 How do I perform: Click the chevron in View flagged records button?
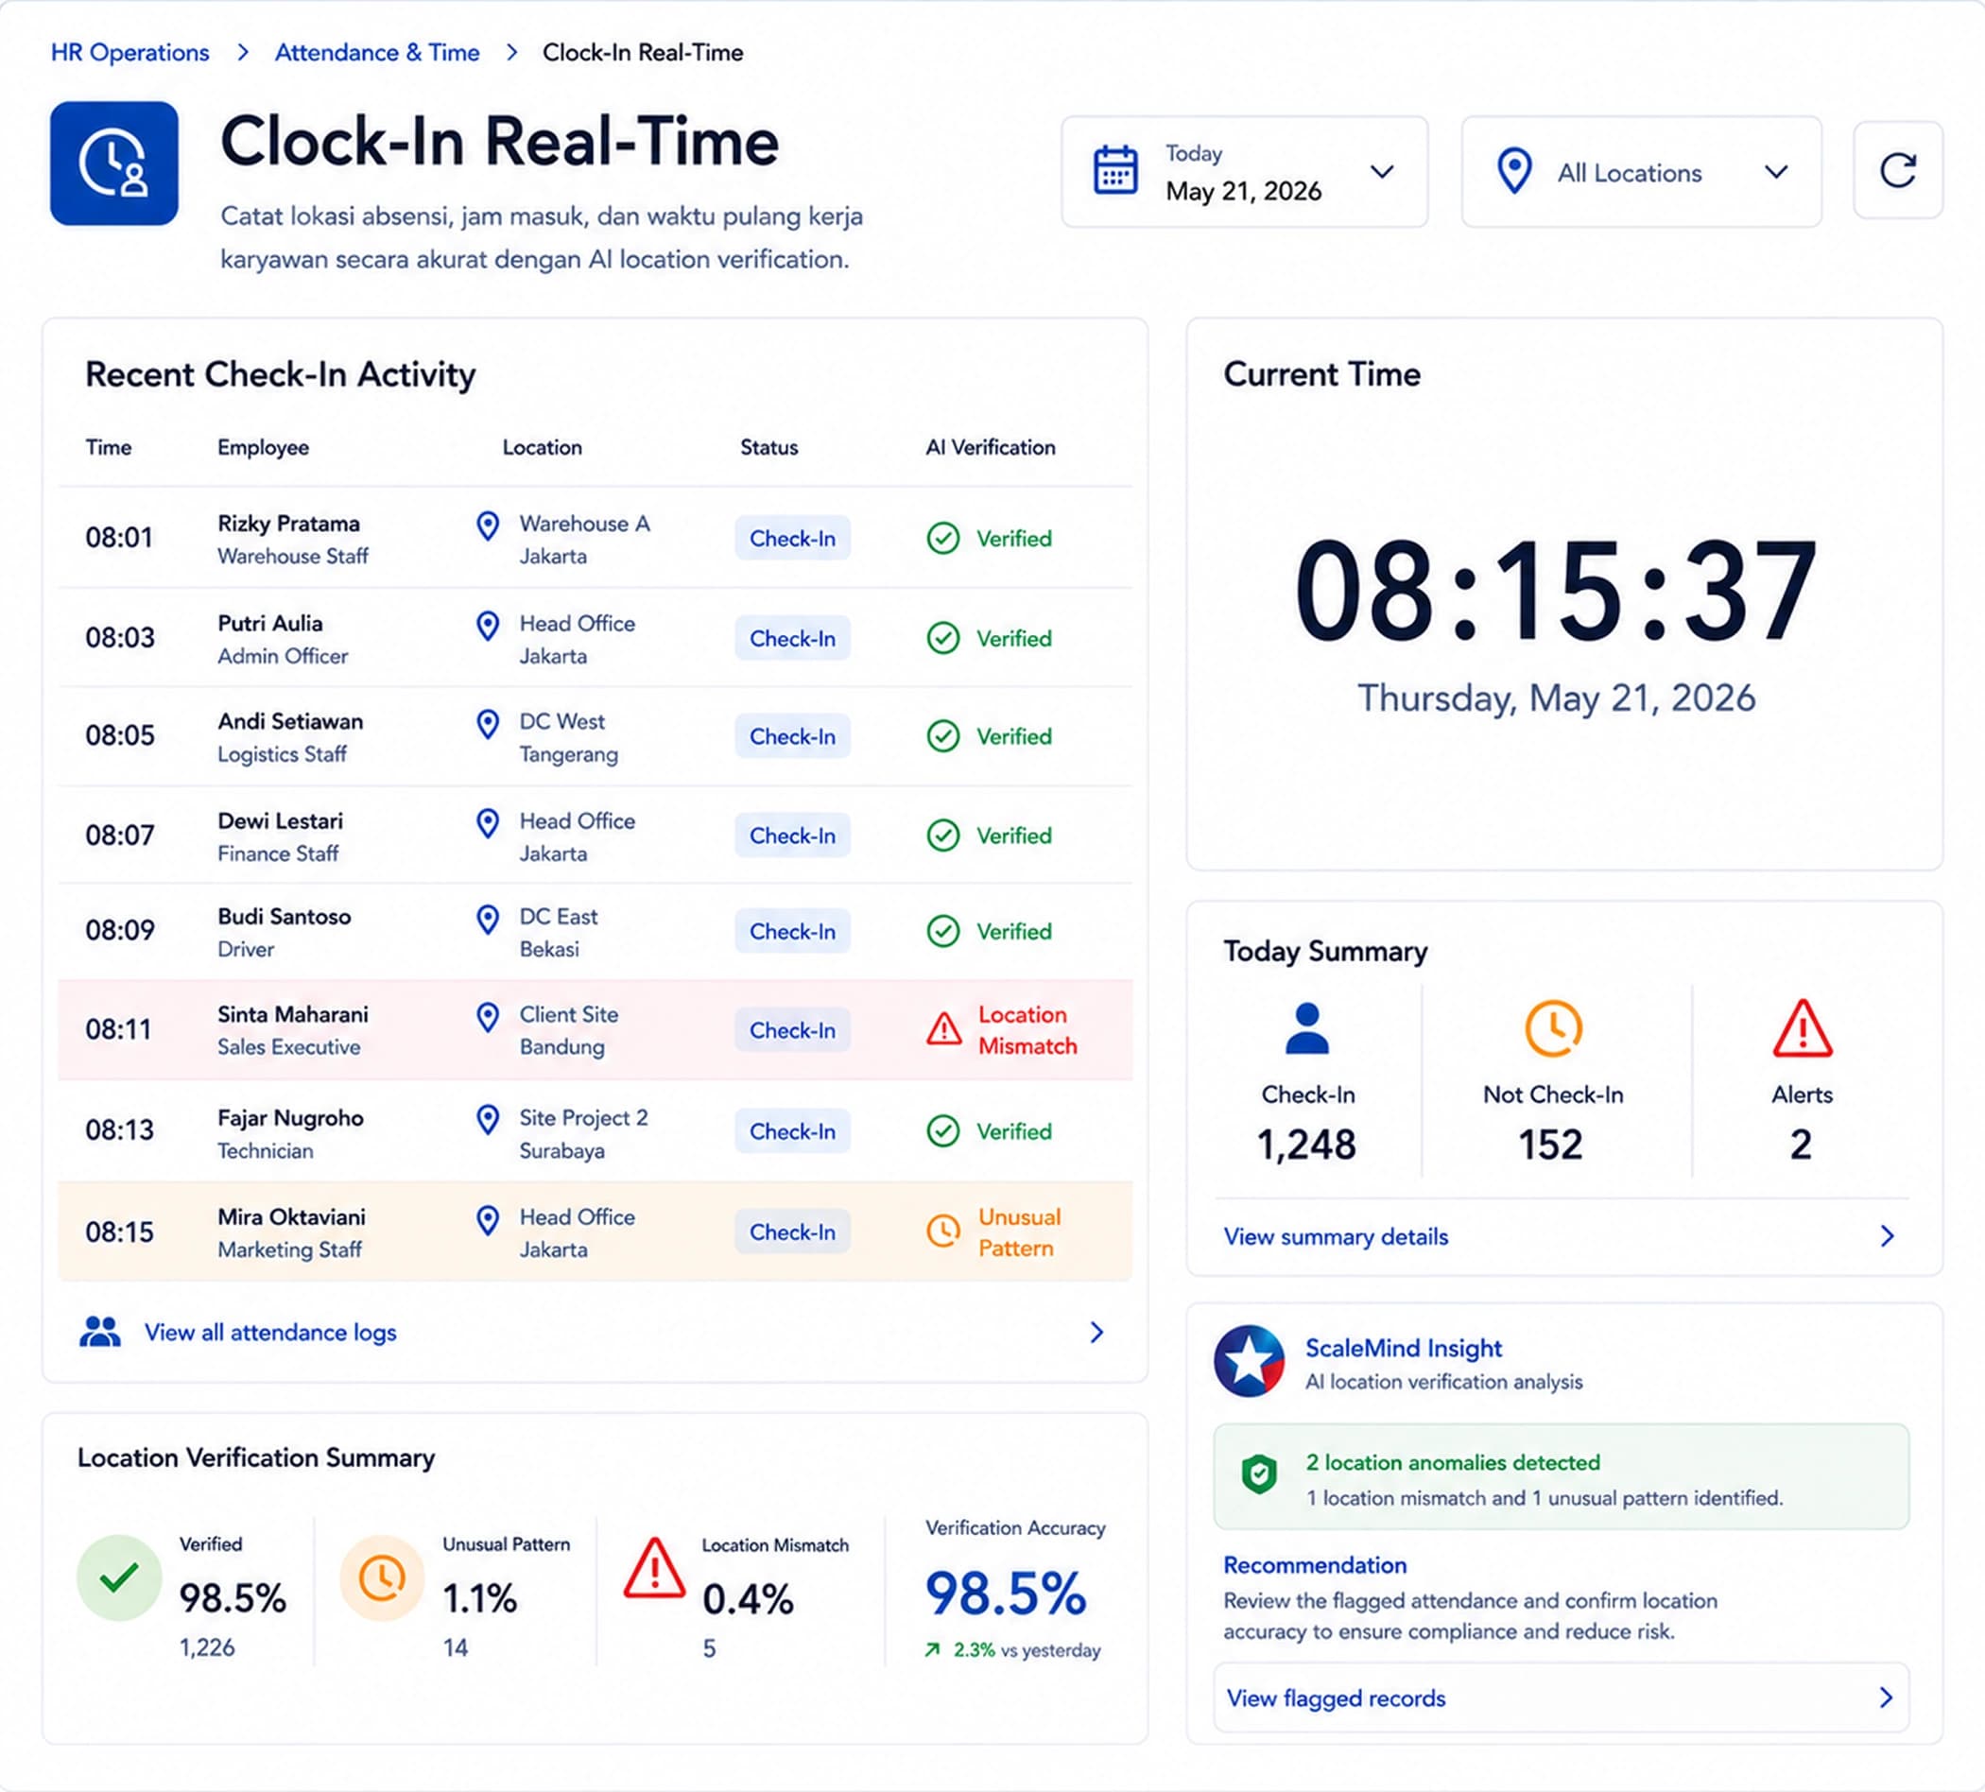click(x=1886, y=1697)
